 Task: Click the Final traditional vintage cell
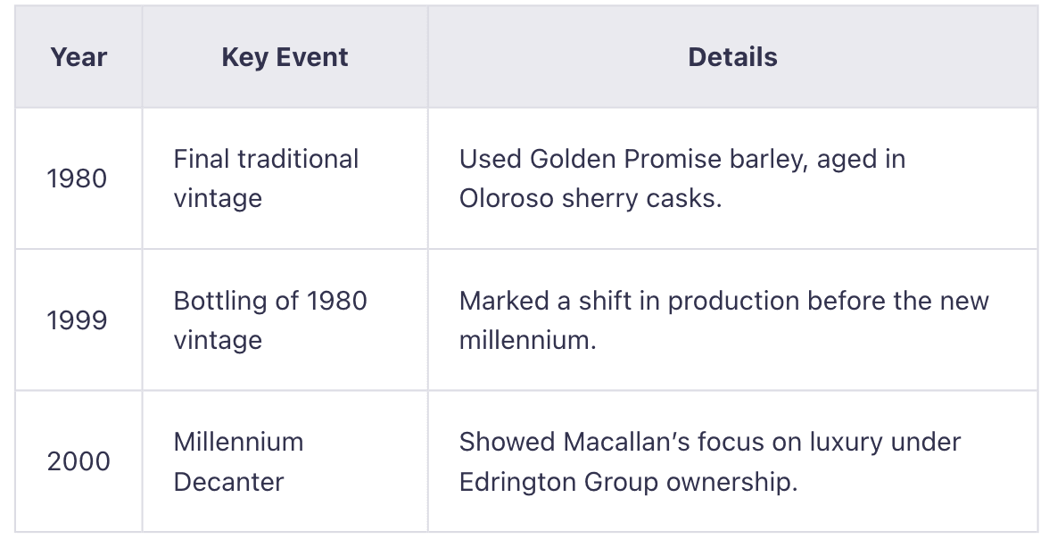pos(266,178)
